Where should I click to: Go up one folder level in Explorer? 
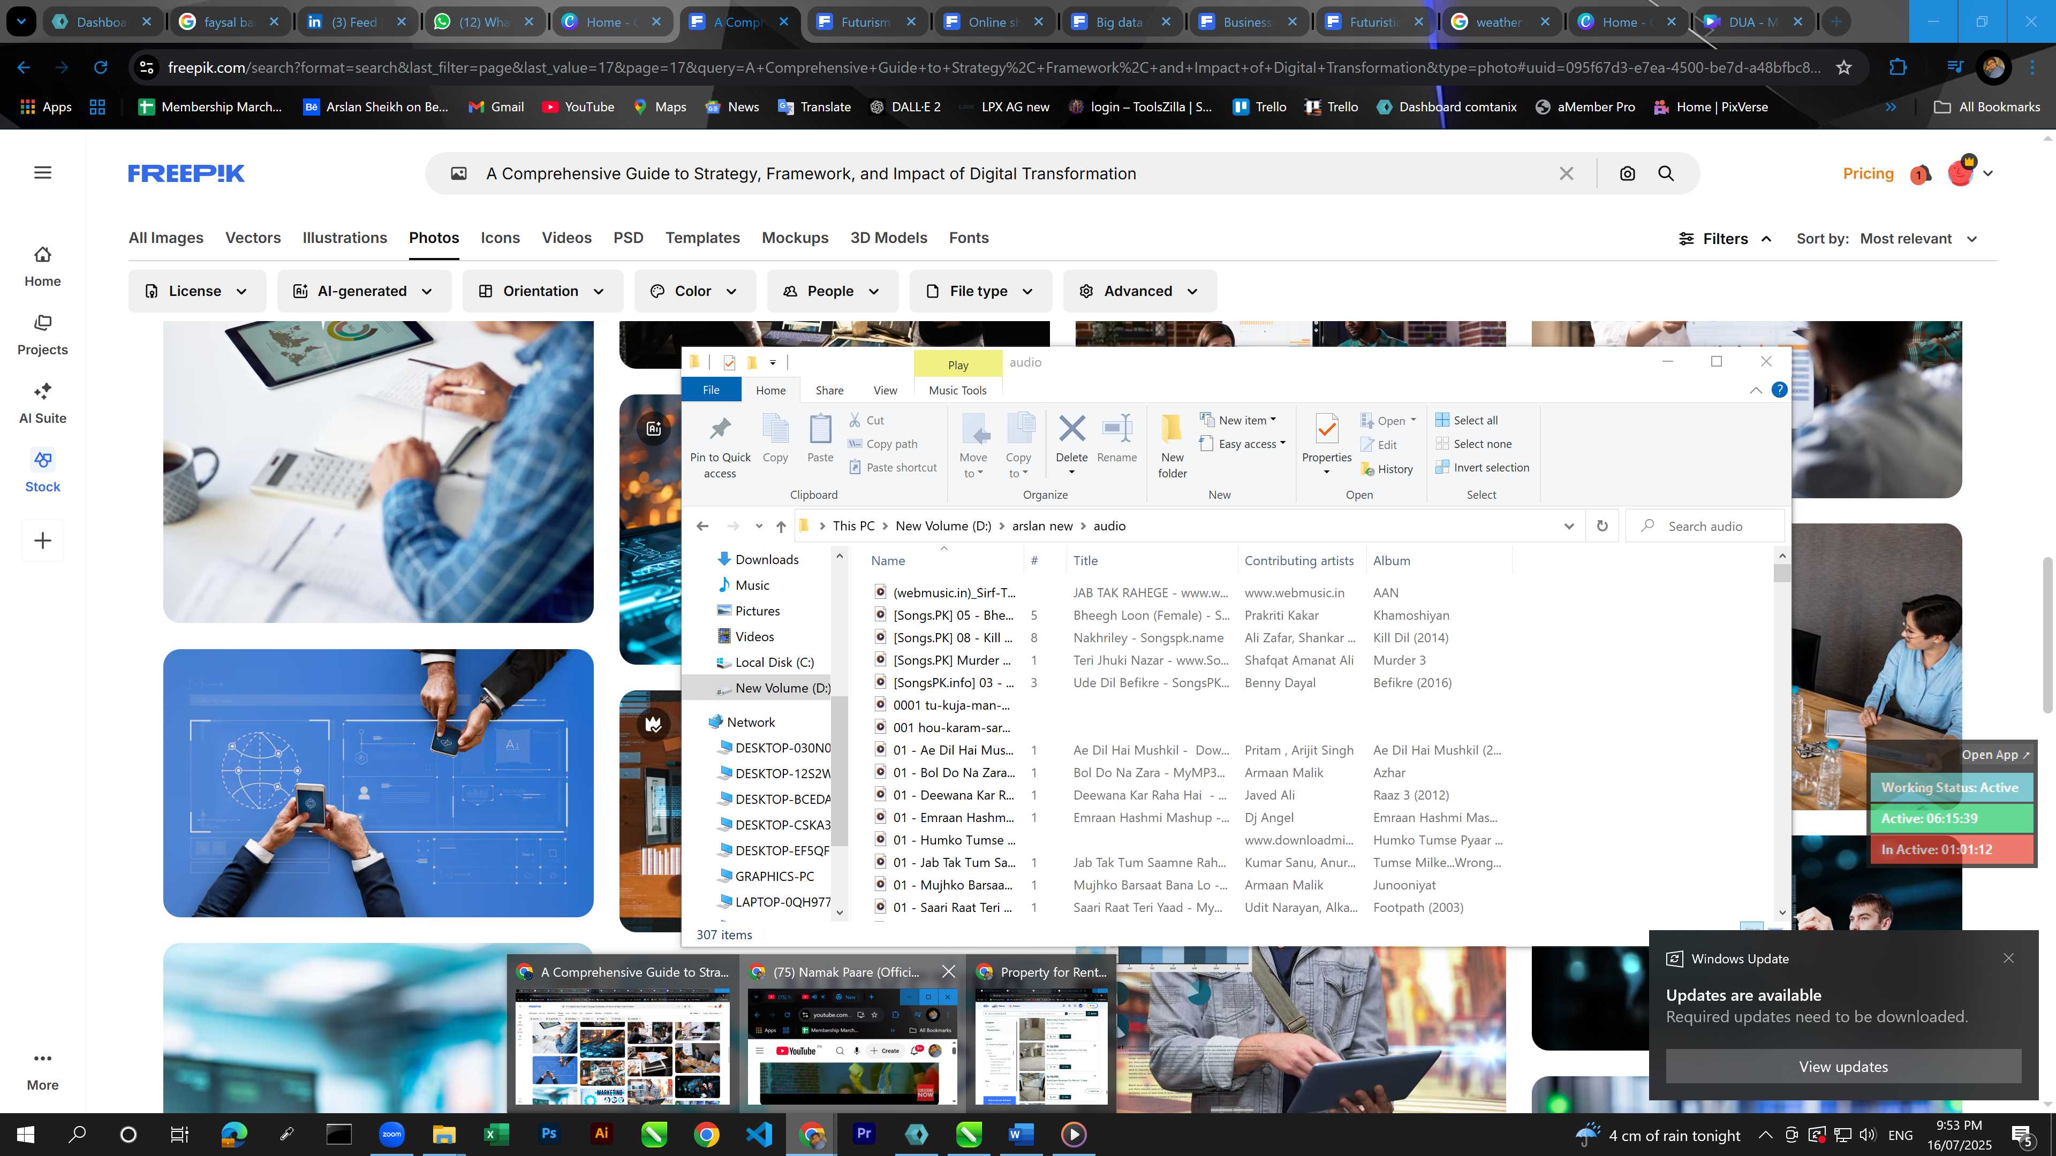[781, 526]
